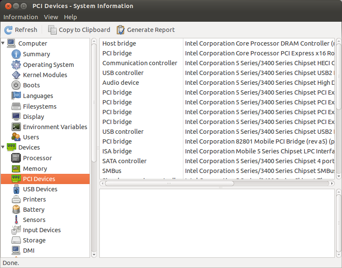
Task: Click the Copy to Clipboard icon
Action: click(52, 30)
